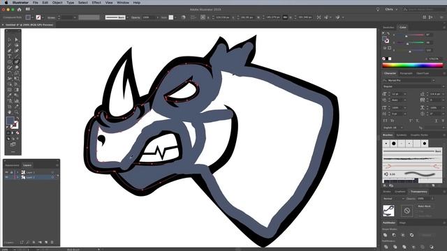
Task: Open blend mode Normal dropdown
Action: pyautogui.click(x=394, y=199)
